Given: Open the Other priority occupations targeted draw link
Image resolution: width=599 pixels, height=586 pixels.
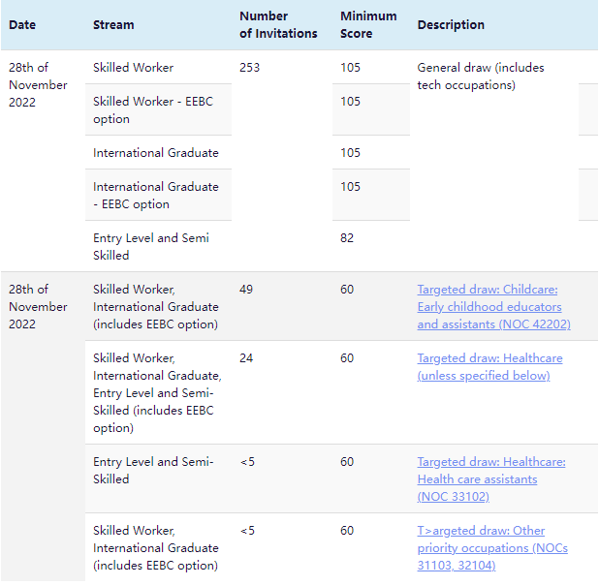Looking at the screenshot, I should pos(492,547).
